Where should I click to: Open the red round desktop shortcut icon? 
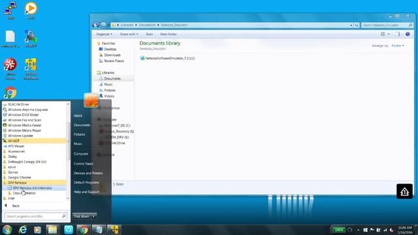click(x=10, y=69)
